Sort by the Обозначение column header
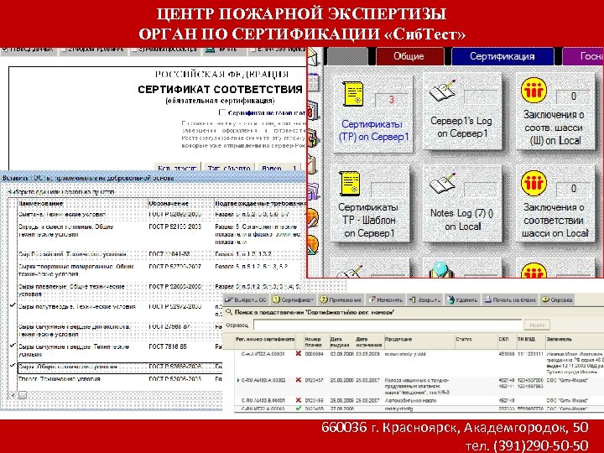 pyautogui.click(x=180, y=203)
